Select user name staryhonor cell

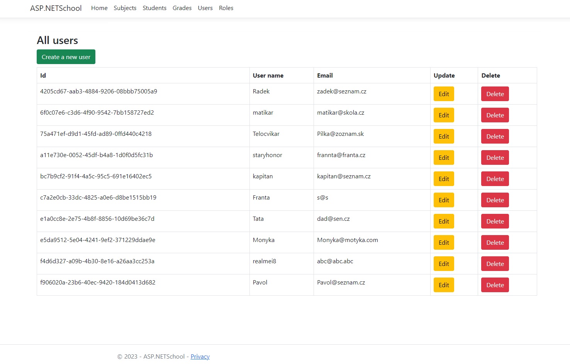[x=282, y=157]
